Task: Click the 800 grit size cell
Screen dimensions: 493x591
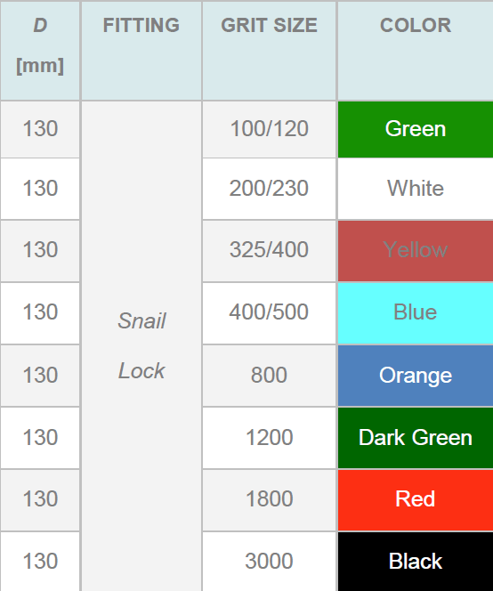Action: (x=269, y=376)
